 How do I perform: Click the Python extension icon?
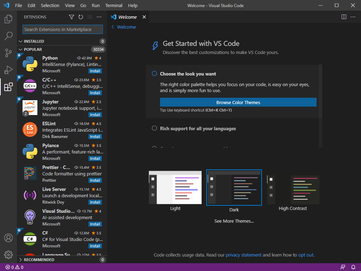click(x=30, y=64)
